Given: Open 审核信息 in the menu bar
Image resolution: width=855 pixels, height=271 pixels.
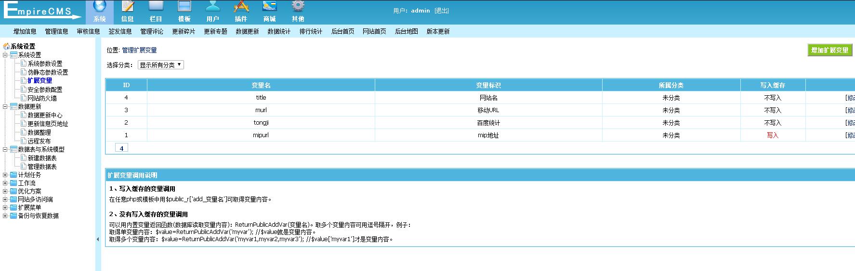Looking at the screenshot, I should tap(89, 31).
